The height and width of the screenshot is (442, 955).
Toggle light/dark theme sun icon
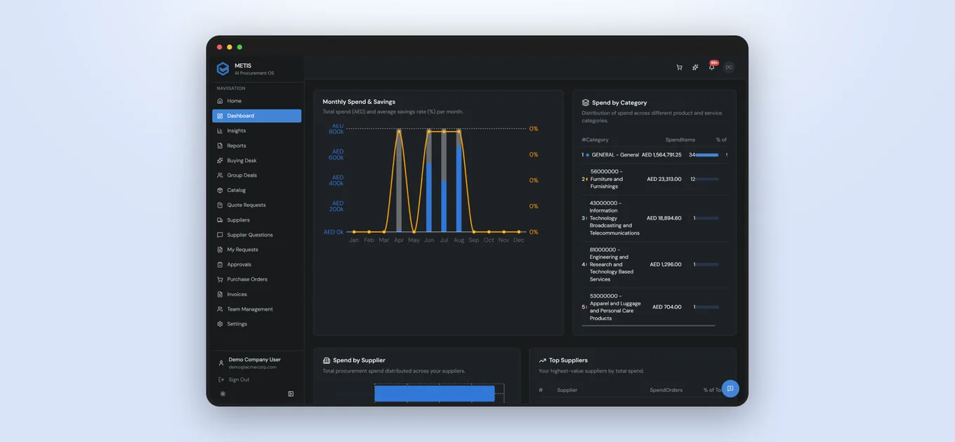223,394
